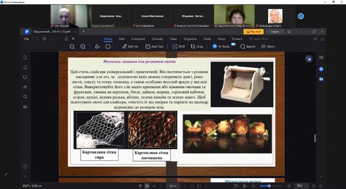
Task: Click the Search Tools field
Action: 259,39
